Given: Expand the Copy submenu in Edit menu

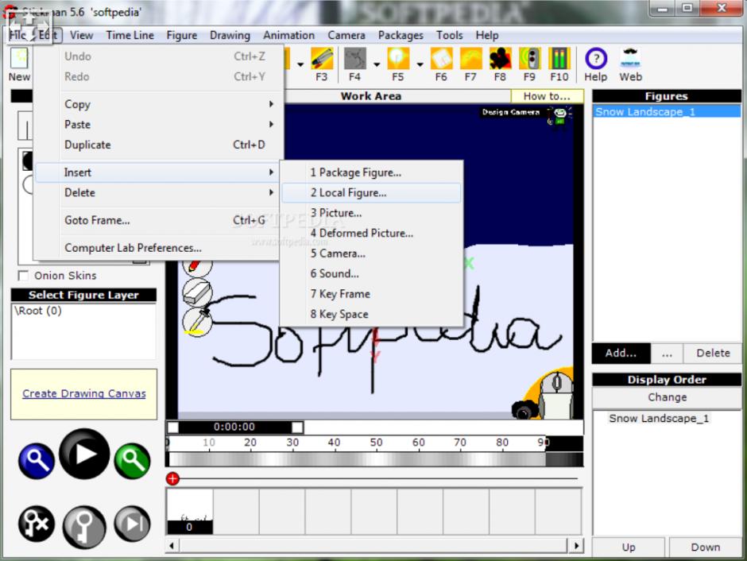Looking at the screenshot, I should [x=157, y=104].
